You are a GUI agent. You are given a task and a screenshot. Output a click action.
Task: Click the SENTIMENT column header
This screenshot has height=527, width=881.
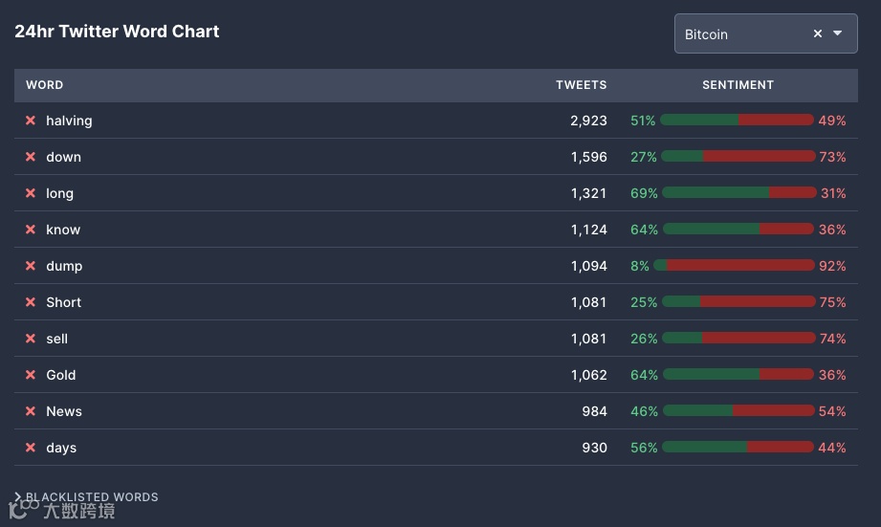pyautogui.click(x=738, y=85)
